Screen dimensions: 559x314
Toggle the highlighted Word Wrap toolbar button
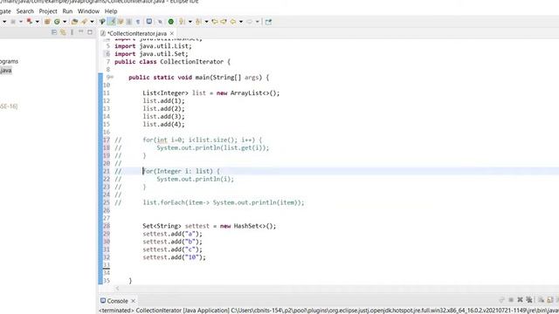click(112, 22)
